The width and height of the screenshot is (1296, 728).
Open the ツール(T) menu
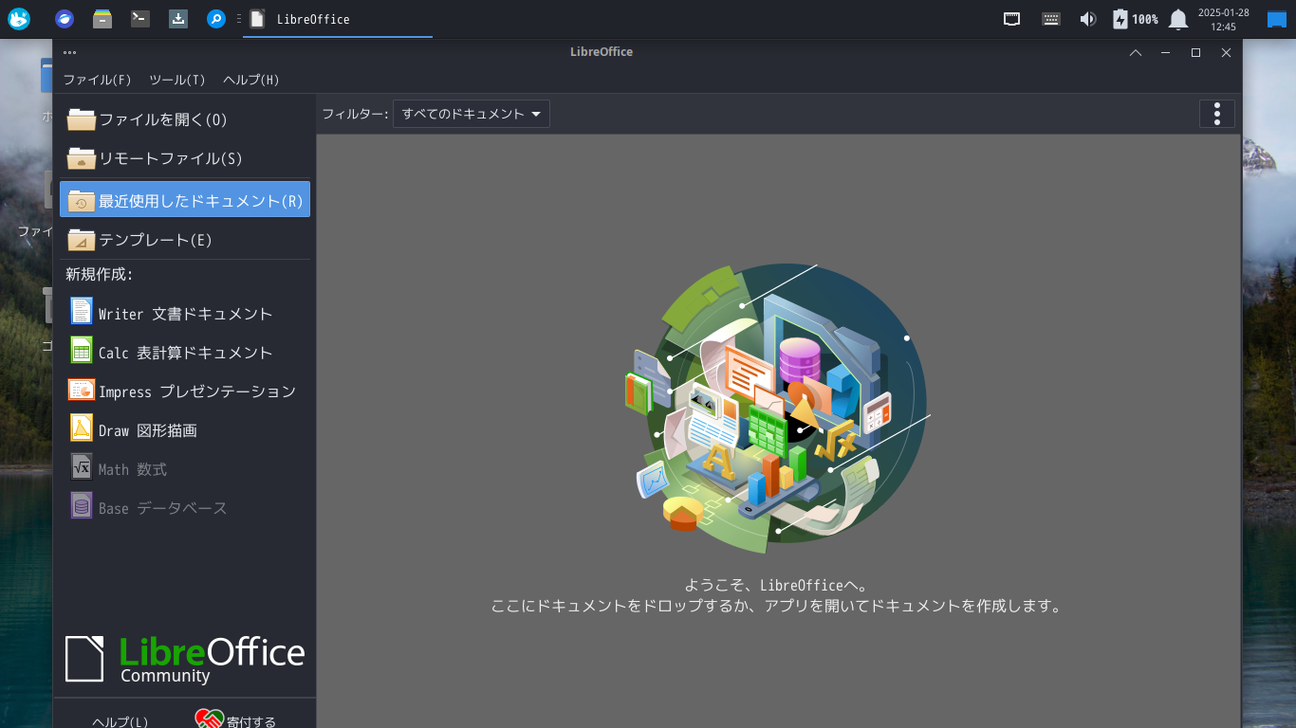tap(177, 80)
